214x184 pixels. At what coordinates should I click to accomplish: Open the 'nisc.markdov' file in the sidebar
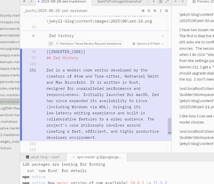point(10,95)
